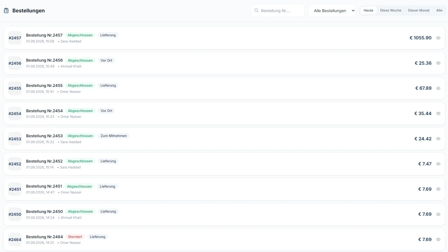Screen dimensions: 448x252
Task: Click the #2455 order number badge
Action: 15,88
